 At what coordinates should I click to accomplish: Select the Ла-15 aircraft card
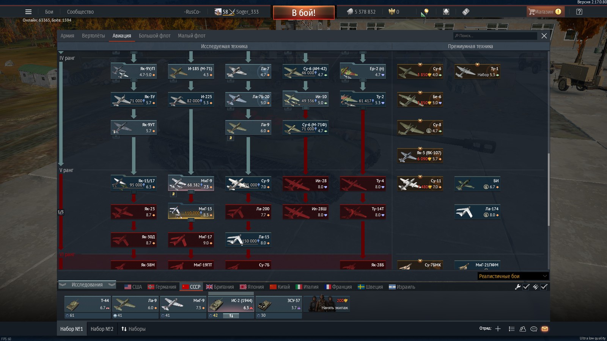point(248,239)
